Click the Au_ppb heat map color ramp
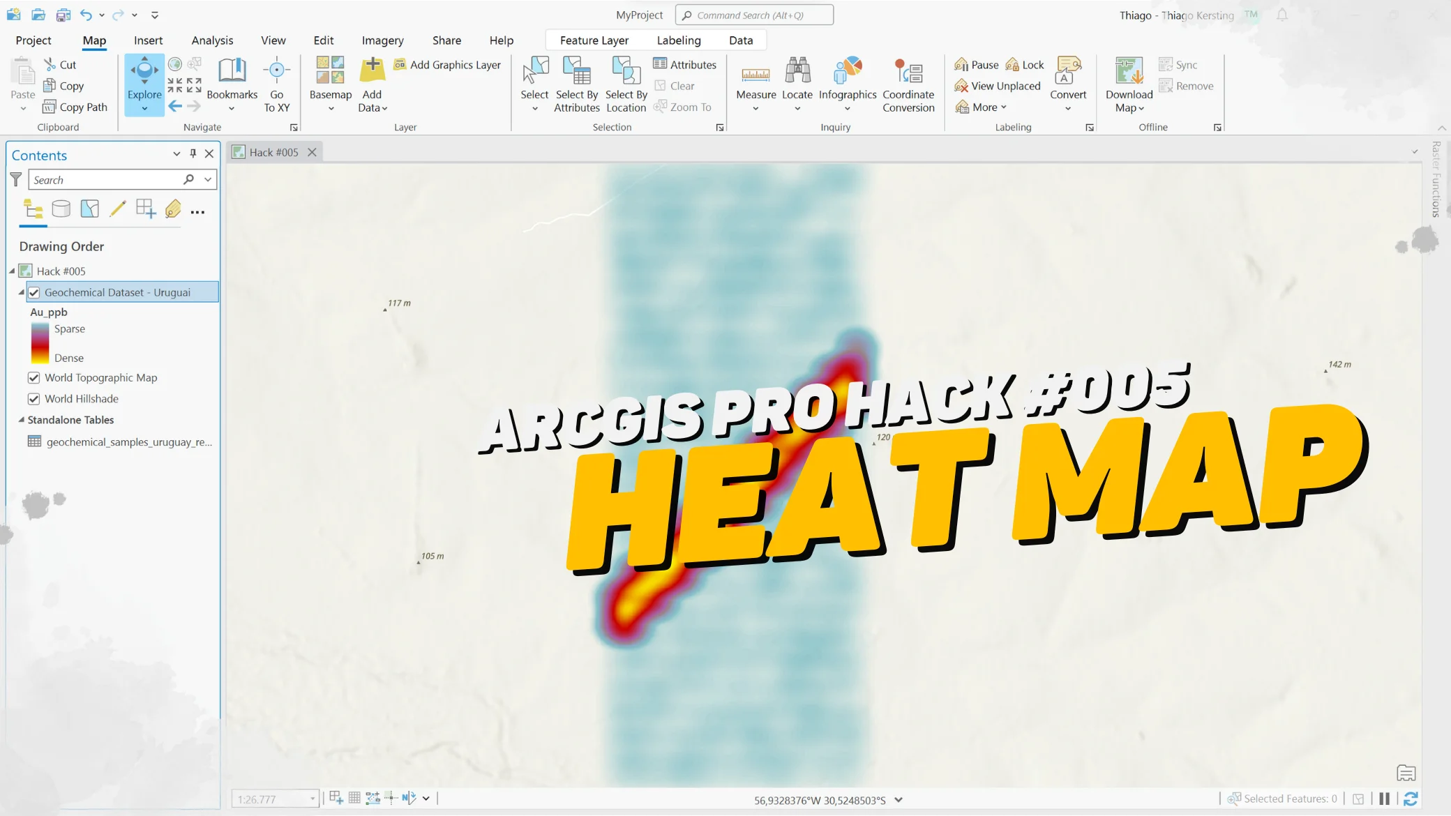This screenshot has width=1451, height=816. (38, 342)
